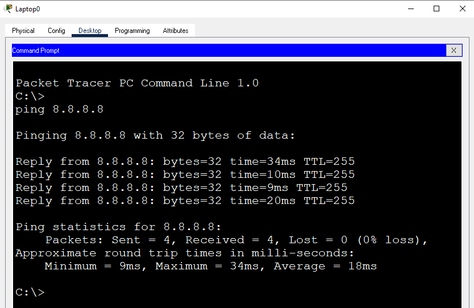Select the Desktop tab
The width and height of the screenshot is (474, 308).
pyautogui.click(x=90, y=31)
